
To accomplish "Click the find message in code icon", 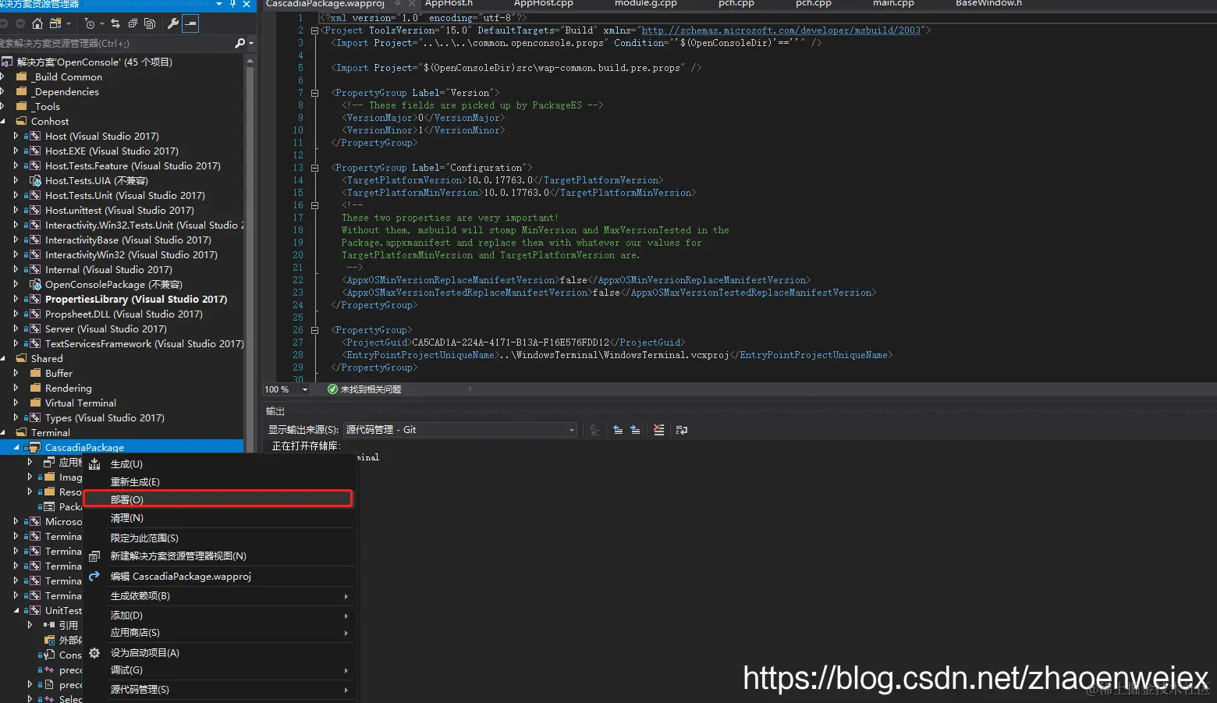I will [x=594, y=430].
